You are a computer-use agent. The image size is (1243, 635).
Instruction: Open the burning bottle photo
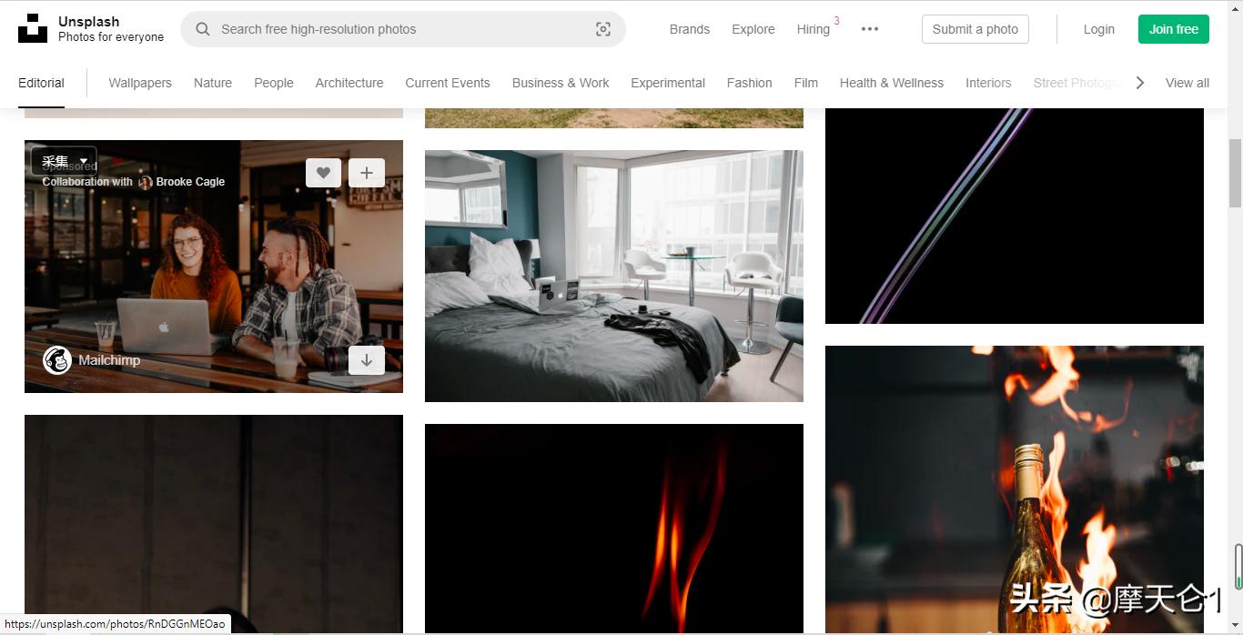(1015, 489)
